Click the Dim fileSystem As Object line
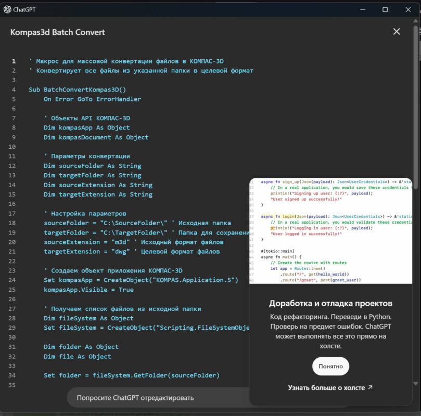 88,318
